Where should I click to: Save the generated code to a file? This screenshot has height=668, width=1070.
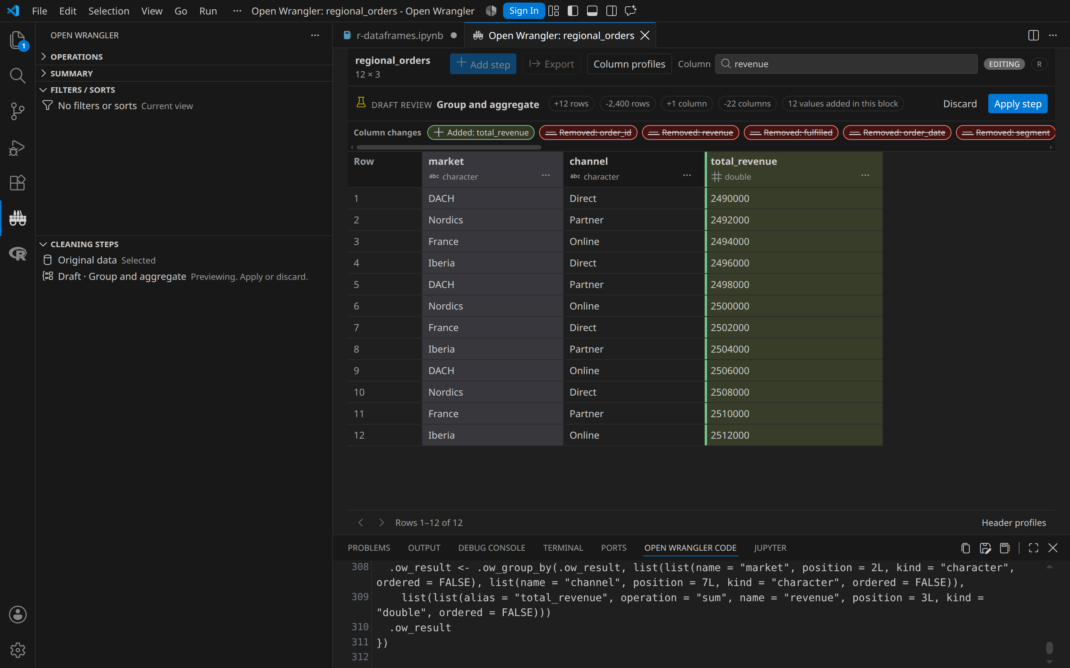click(985, 548)
